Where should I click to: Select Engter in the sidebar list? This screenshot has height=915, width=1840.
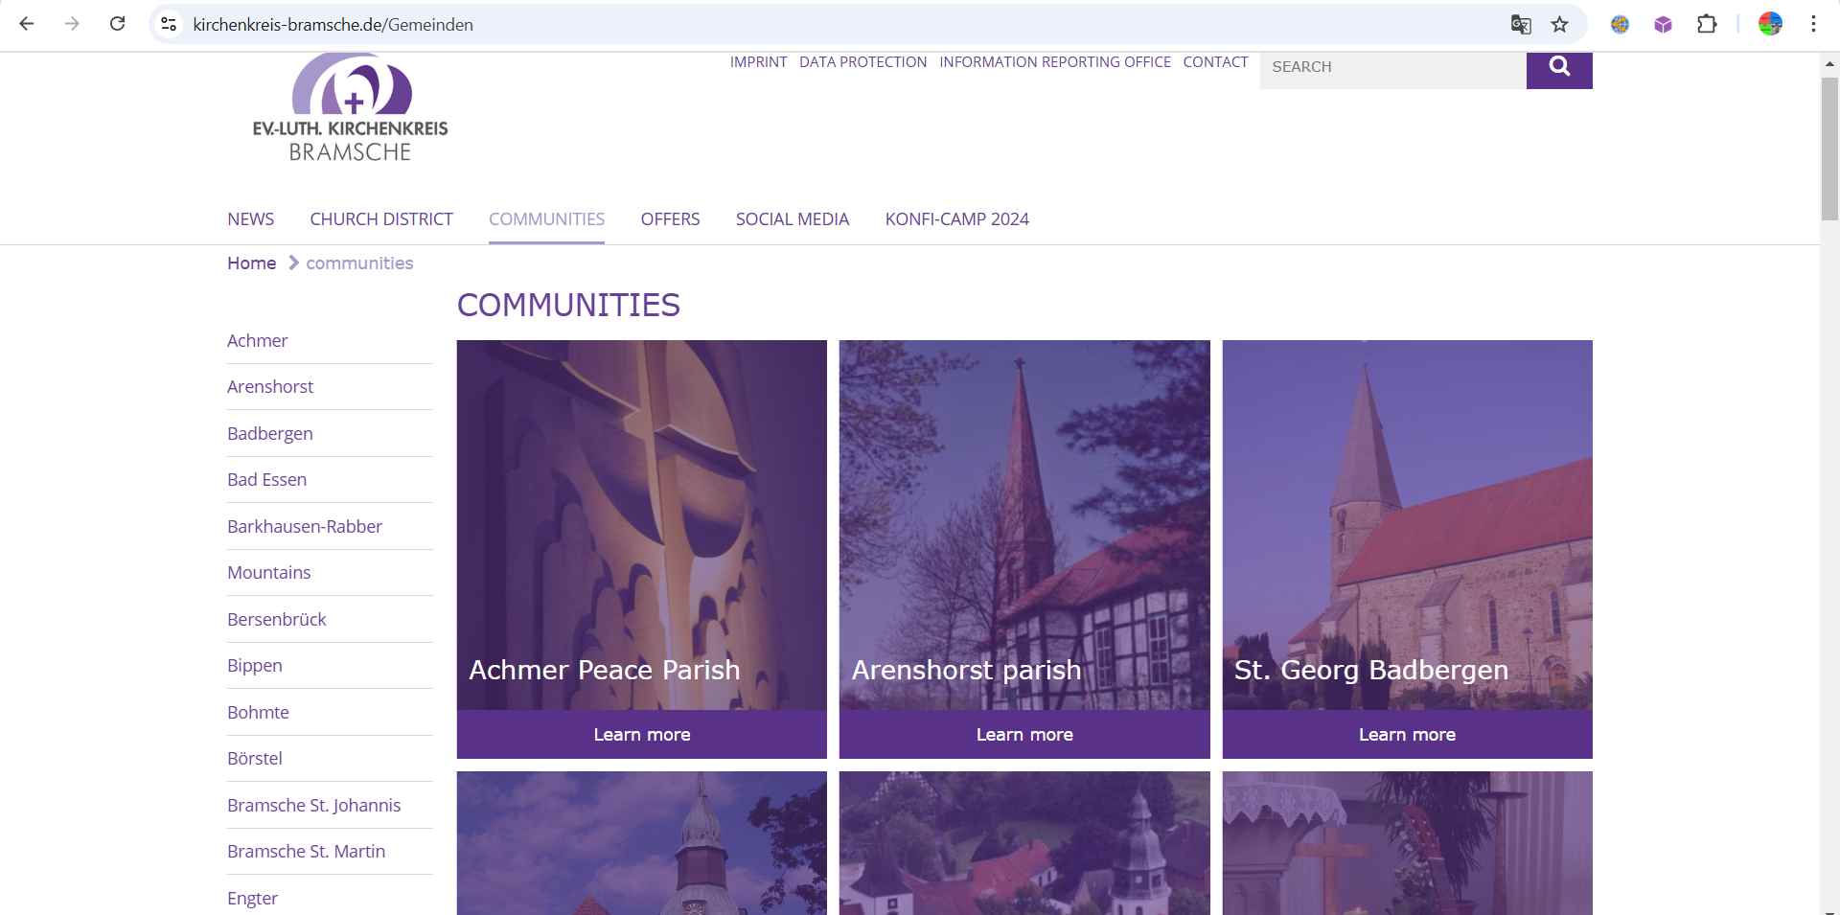pyautogui.click(x=252, y=899)
